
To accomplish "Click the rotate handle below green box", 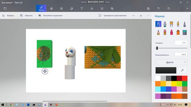I will pyautogui.click(x=45, y=71).
